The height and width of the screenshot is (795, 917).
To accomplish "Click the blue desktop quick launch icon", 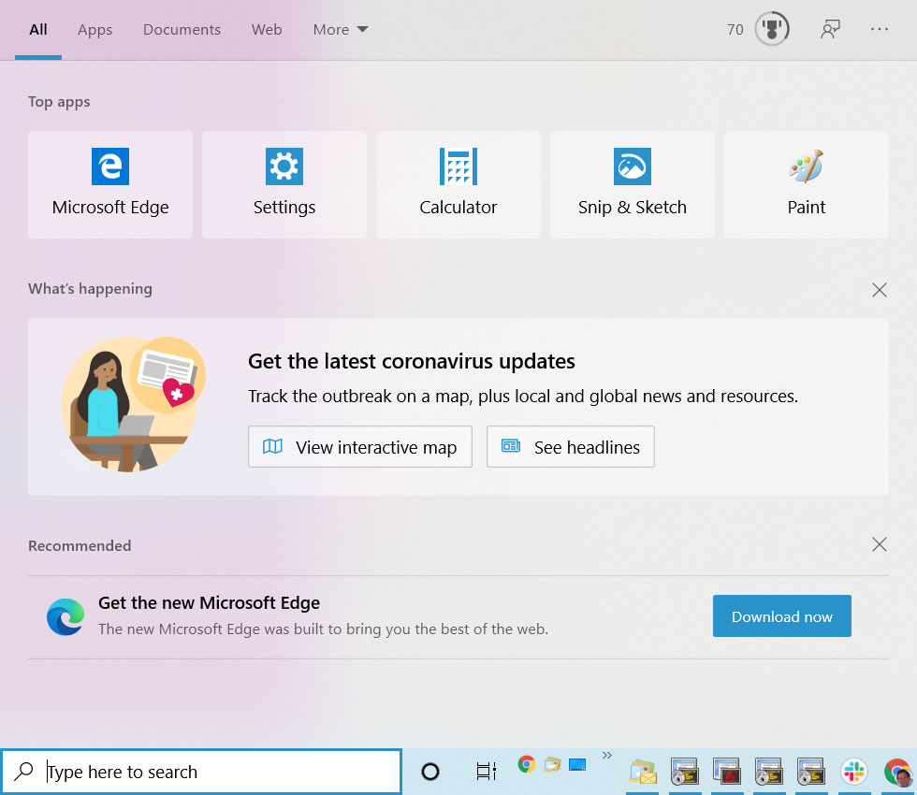I will click(x=577, y=765).
